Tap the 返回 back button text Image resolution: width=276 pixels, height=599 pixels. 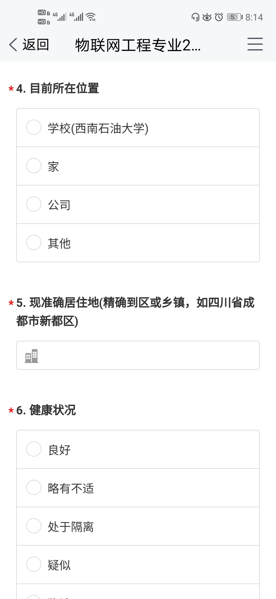(36, 45)
